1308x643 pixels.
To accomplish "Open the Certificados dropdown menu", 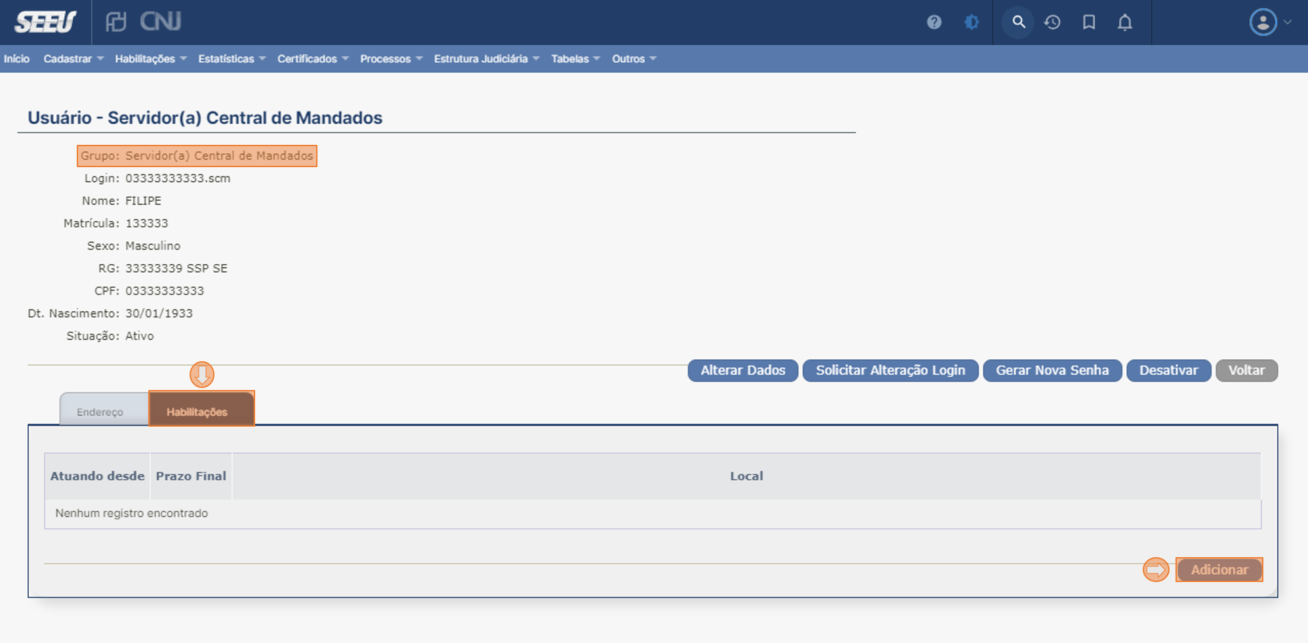I will [x=313, y=59].
